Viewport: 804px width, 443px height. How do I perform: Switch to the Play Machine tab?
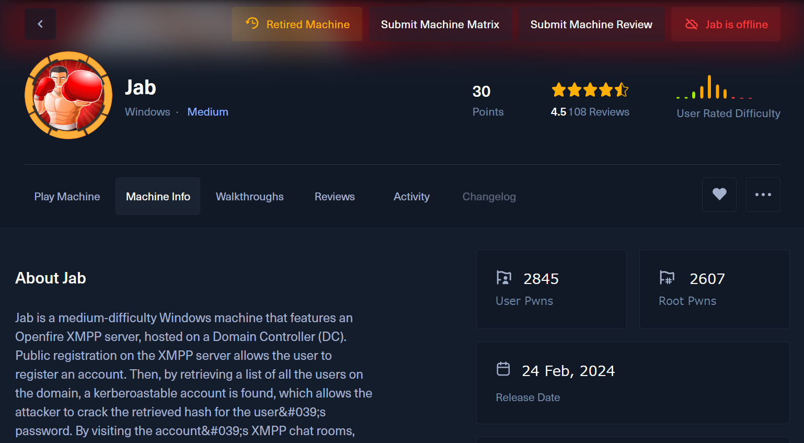[x=67, y=197]
